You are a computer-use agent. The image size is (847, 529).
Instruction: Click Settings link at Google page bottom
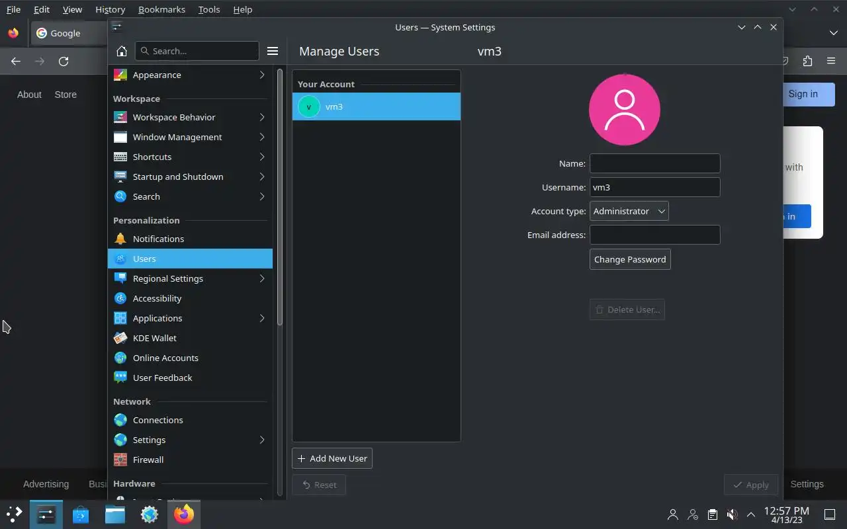coord(807,484)
